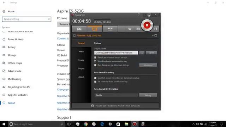Select the HDMI device recording mode icon
This screenshot has width=226, height=127.
click(x=110, y=29)
